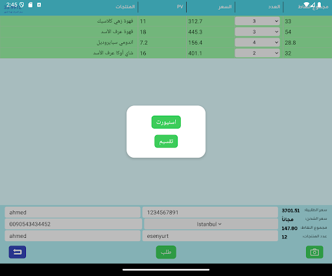Open quantity dropdown for the 312.7 row

coord(257,21)
